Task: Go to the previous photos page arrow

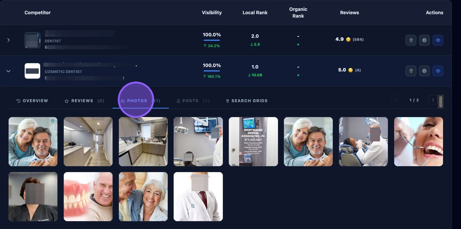Action: point(395,100)
